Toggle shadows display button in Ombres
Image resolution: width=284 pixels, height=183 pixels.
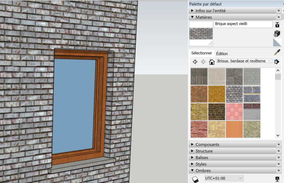pos(195,179)
